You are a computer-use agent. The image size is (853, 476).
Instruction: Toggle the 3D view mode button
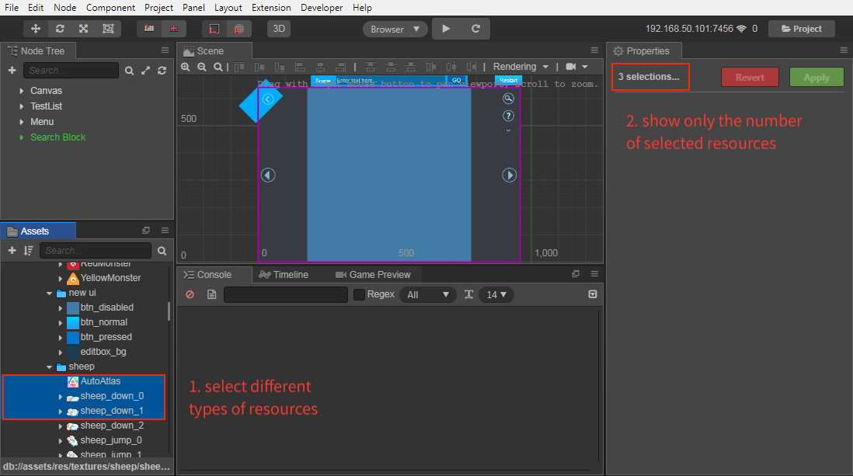278,29
